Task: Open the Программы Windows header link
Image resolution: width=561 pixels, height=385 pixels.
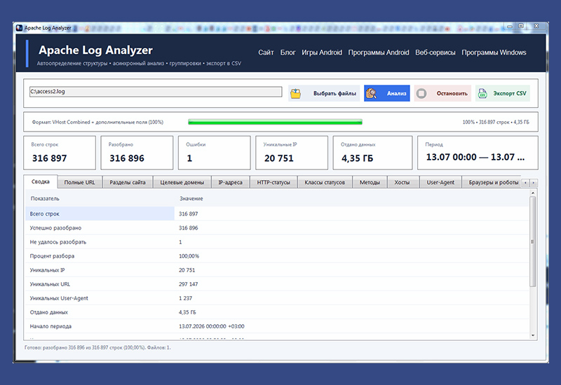Action: [494, 52]
